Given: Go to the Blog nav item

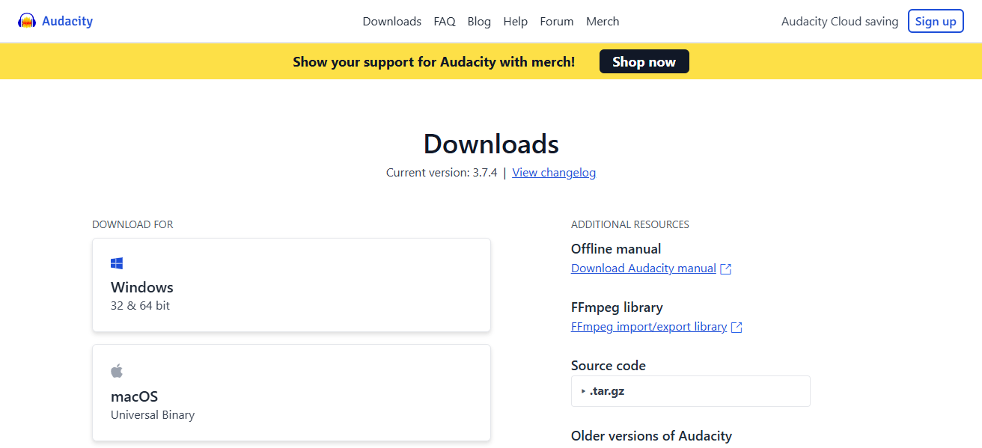Looking at the screenshot, I should 479,22.
